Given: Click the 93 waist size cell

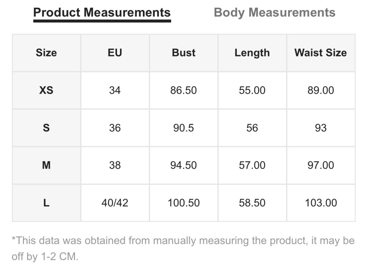Looking at the screenshot, I should 321,128.
